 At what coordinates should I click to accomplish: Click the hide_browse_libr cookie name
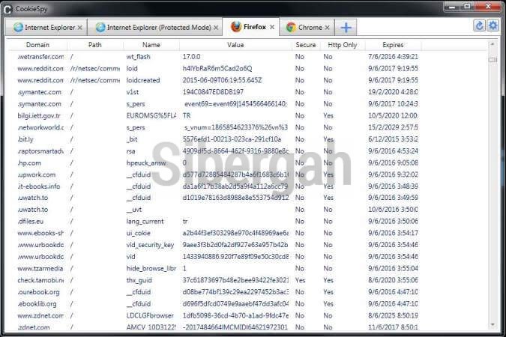click(x=151, y=268)
